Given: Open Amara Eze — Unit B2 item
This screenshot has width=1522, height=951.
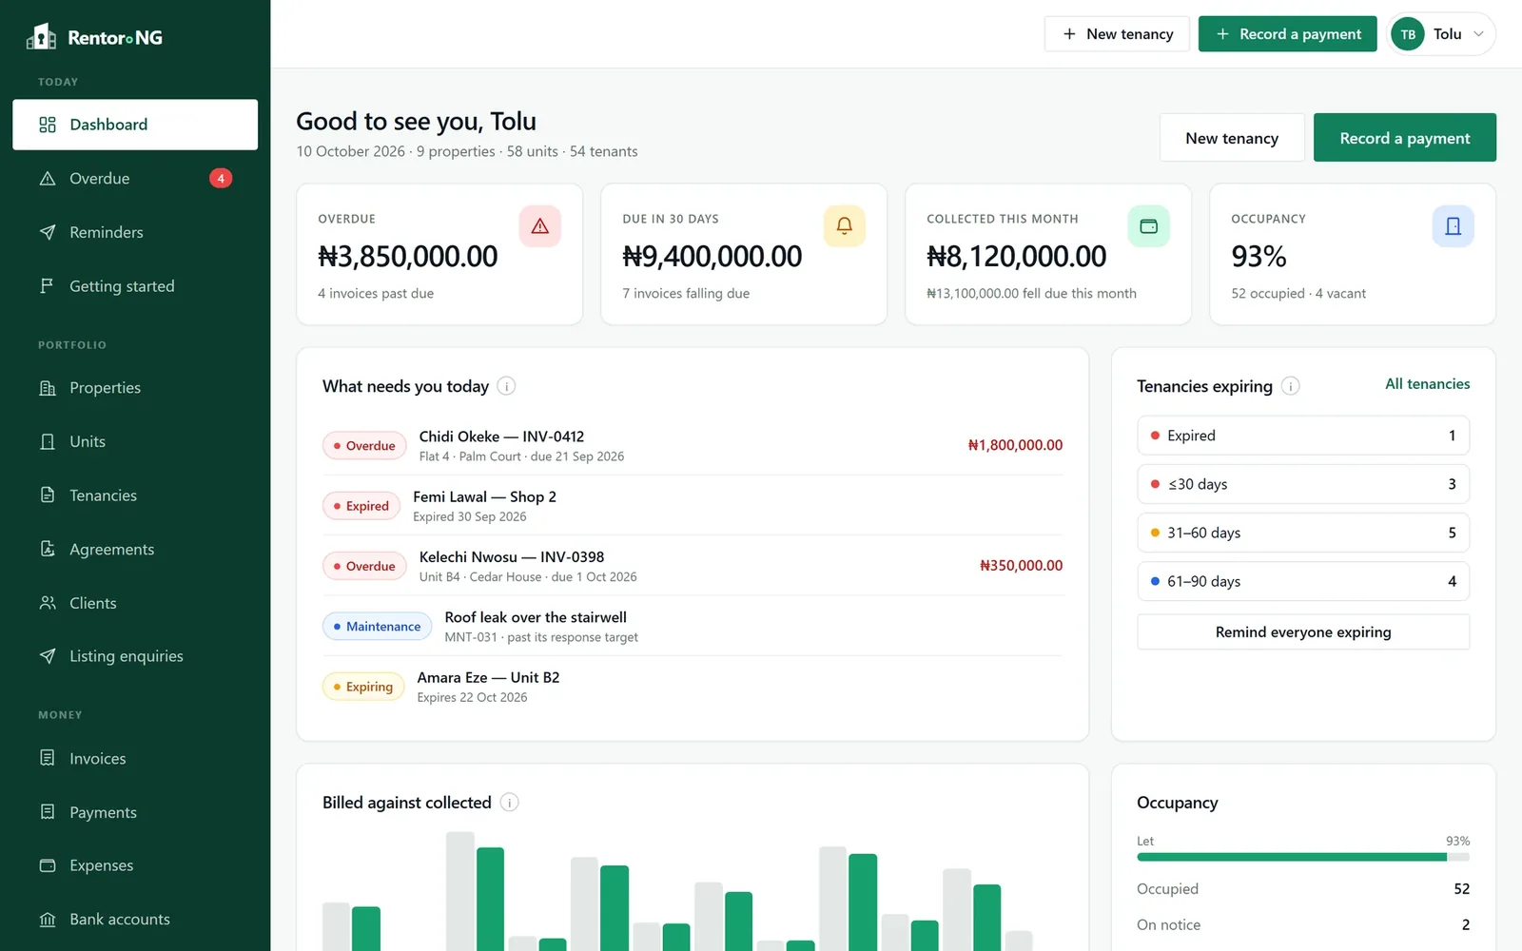Looking at the screenshot, I should (x=693, y=687).
